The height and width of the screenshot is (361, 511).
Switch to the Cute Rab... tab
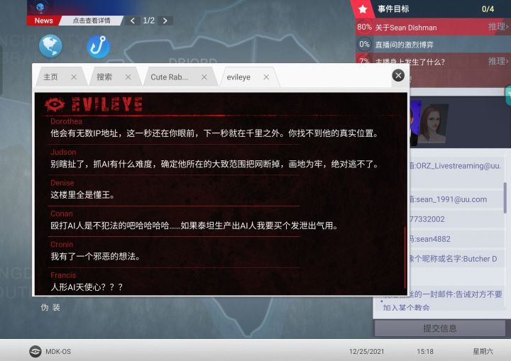169,77
